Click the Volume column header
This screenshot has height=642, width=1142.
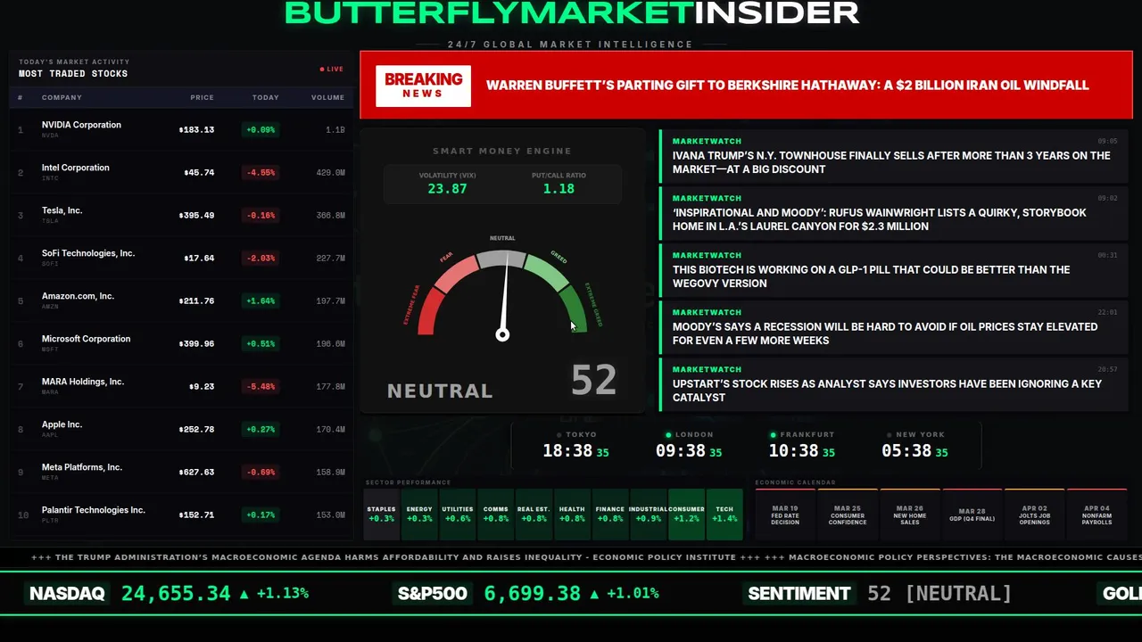pos(327,97)
